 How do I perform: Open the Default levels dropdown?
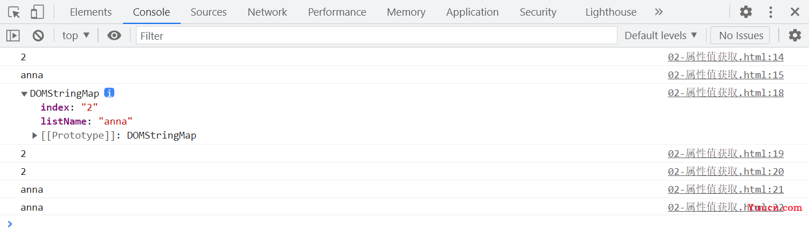pyautogui.click(x=661, y=35)
